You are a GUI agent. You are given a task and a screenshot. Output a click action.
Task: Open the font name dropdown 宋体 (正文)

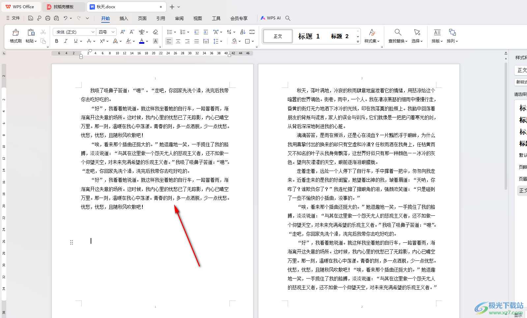pyautogui.click(x=93, y=32)
